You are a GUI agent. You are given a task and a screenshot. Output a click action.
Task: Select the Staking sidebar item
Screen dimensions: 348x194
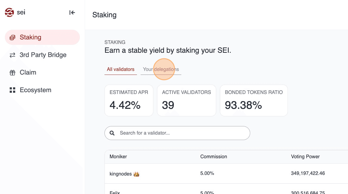(30, 37)
